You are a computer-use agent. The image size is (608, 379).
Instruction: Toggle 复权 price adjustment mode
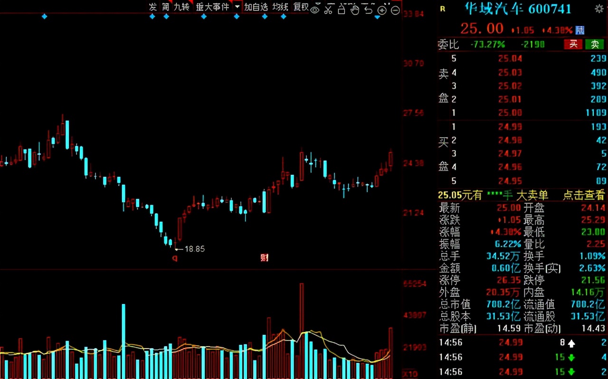[301, 7]
